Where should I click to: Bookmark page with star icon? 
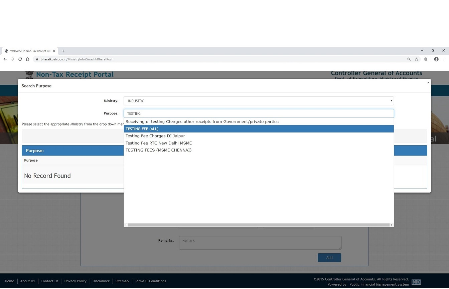[x=417, y=59]
